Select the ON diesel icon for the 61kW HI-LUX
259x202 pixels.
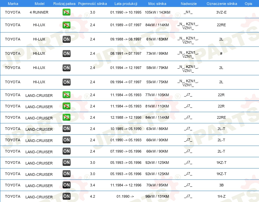[66, 39]
